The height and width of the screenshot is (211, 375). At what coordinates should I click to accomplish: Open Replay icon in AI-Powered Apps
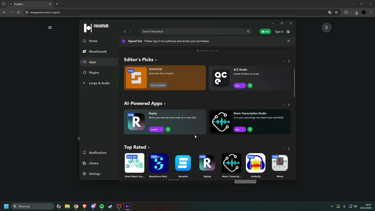pos(136,122)
